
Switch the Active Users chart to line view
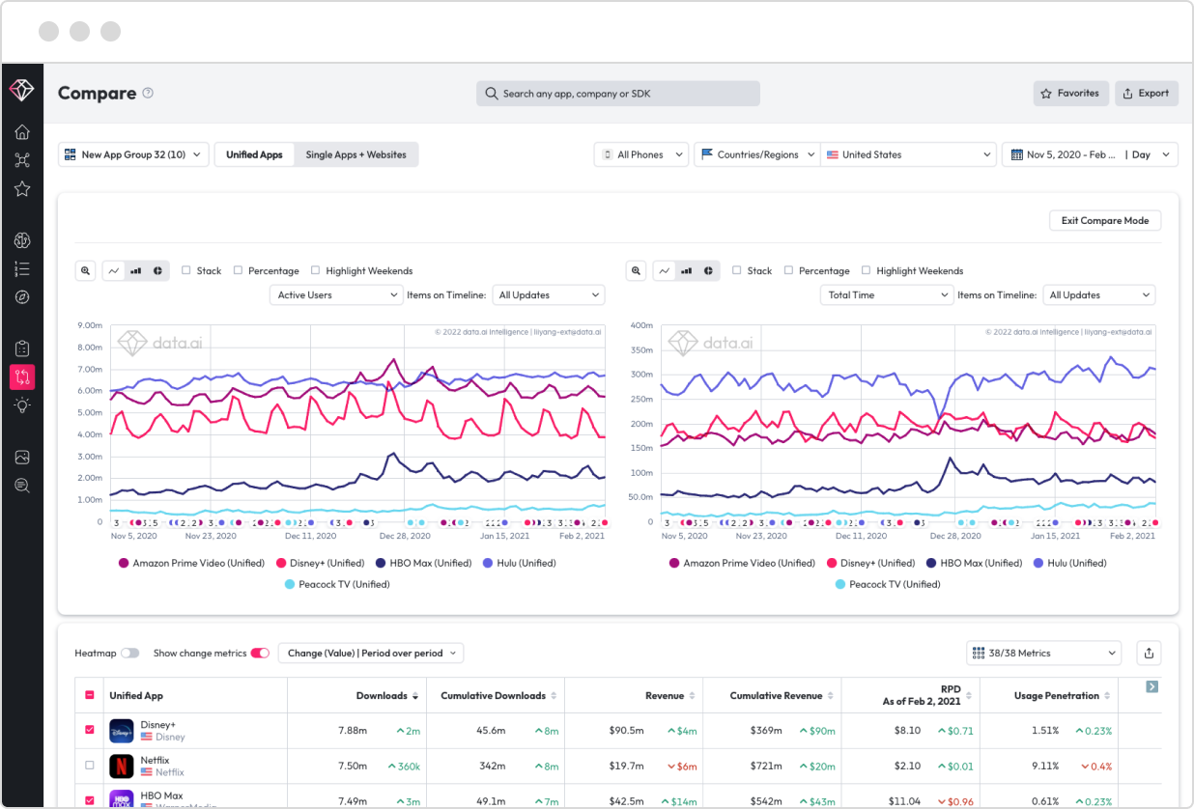pyautogui.click(x=114, y=271)
